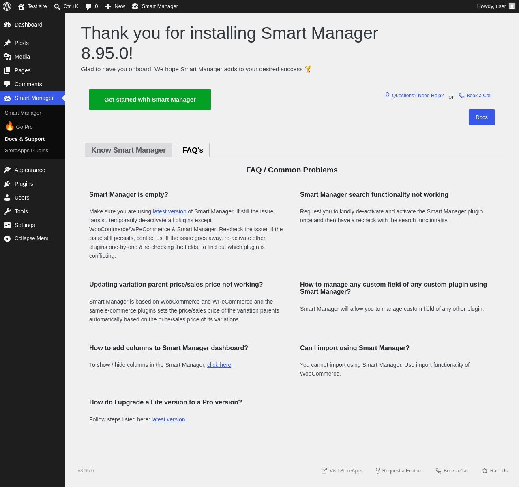Click the Media sidebar icon
519x487 pixels.
[7, 57]
